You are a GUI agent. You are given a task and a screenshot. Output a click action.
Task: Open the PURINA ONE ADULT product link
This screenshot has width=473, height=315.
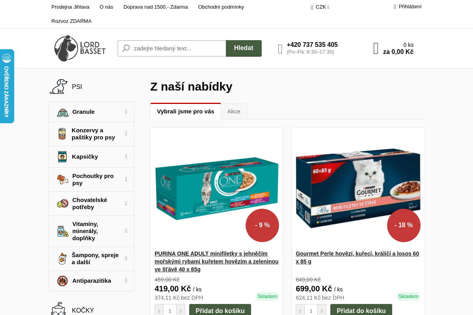216,261
